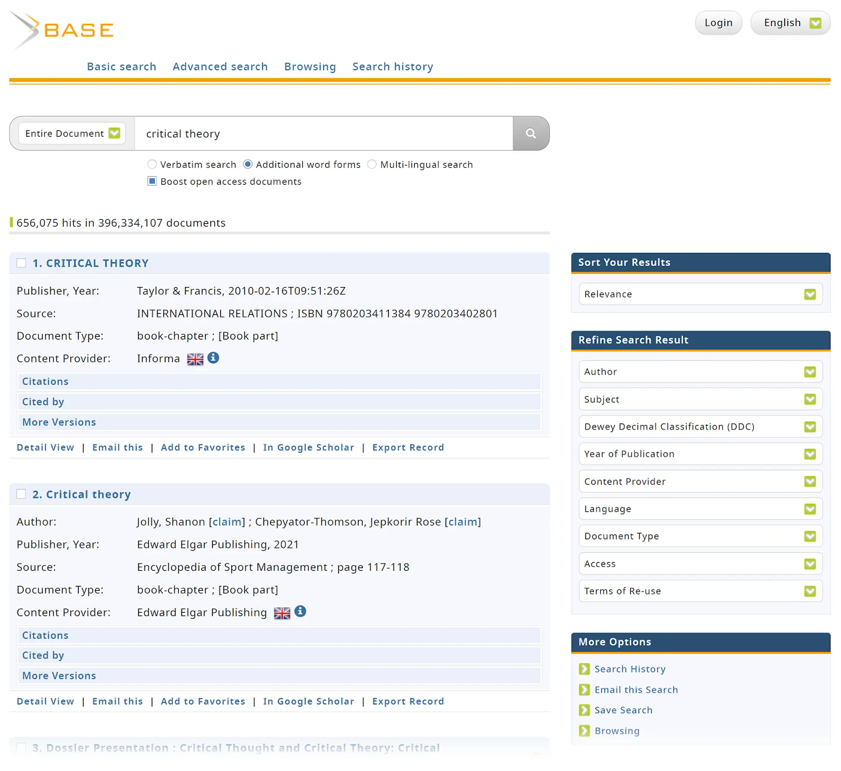Click the Email this Search link

pos(636,690)
